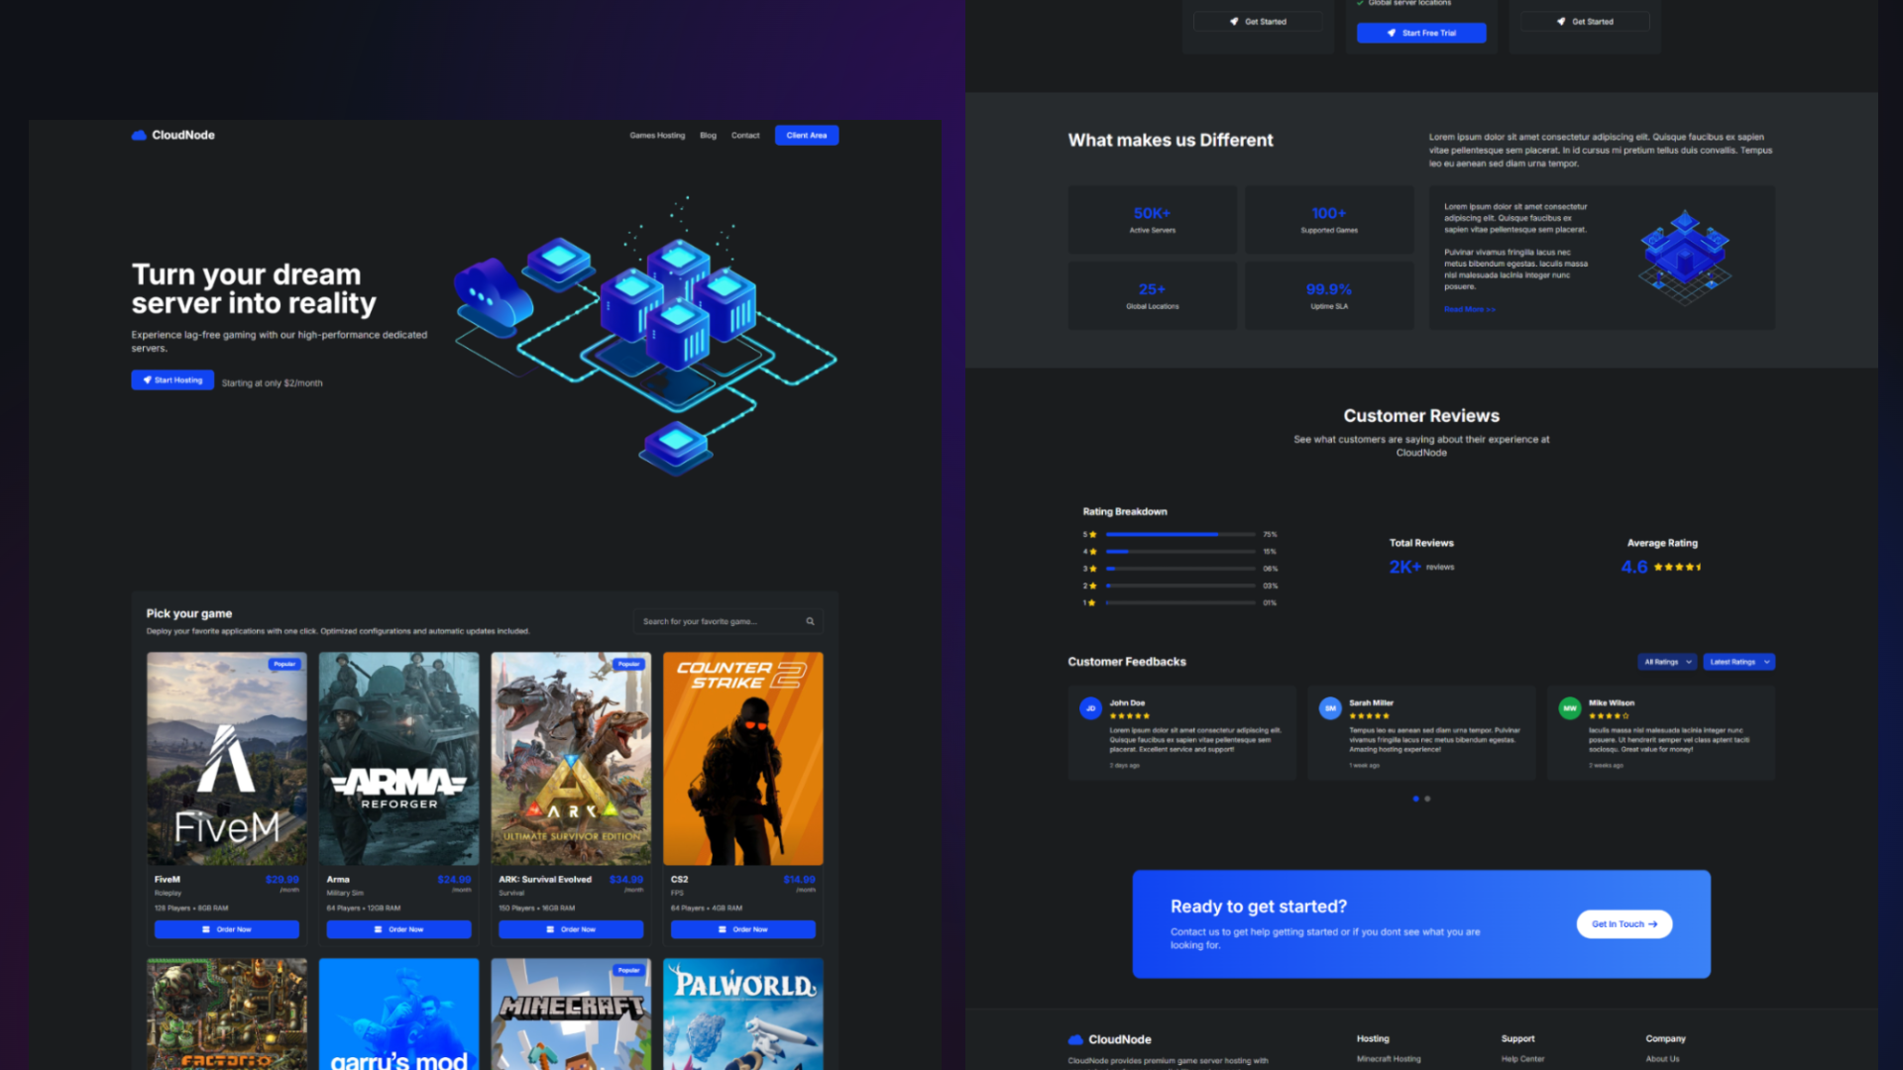Click the FiveM game cover image
Viewport: 1903px width, 1070px height.
pyautogui.click(x=227, y=759)
